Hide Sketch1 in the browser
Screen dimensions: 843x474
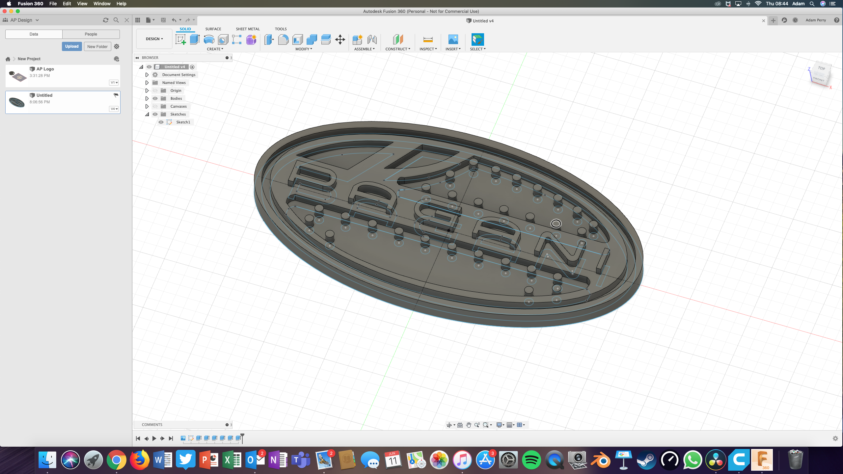coord(161,122)
